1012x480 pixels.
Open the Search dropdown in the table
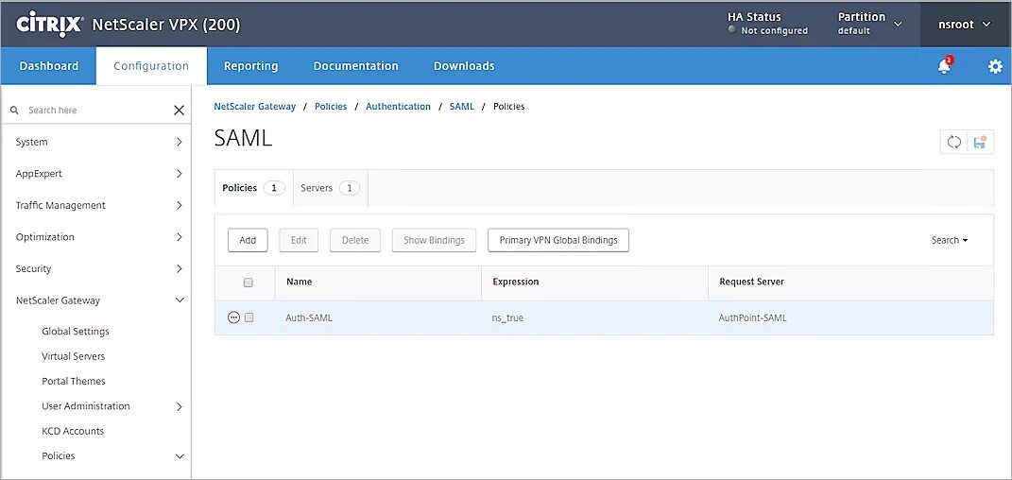950,240
